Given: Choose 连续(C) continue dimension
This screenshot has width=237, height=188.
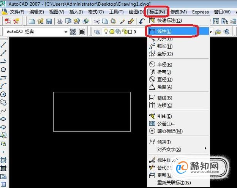Looking at the screenshot, I should (x=179, y=105).
